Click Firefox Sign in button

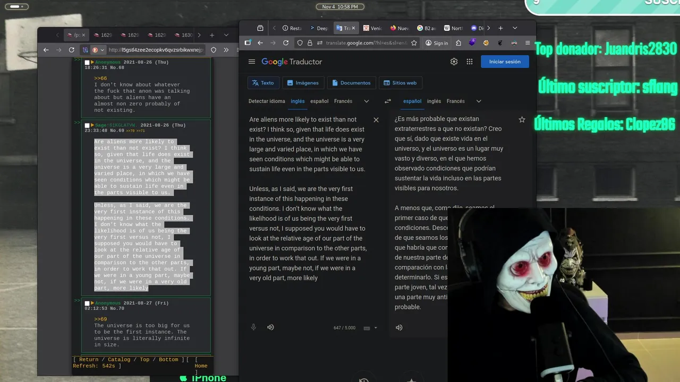(x=437, y=43)
